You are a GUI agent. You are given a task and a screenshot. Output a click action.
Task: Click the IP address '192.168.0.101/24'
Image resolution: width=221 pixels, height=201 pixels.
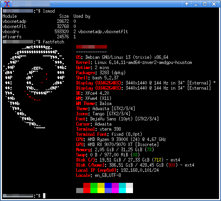(x=140, y=170)
